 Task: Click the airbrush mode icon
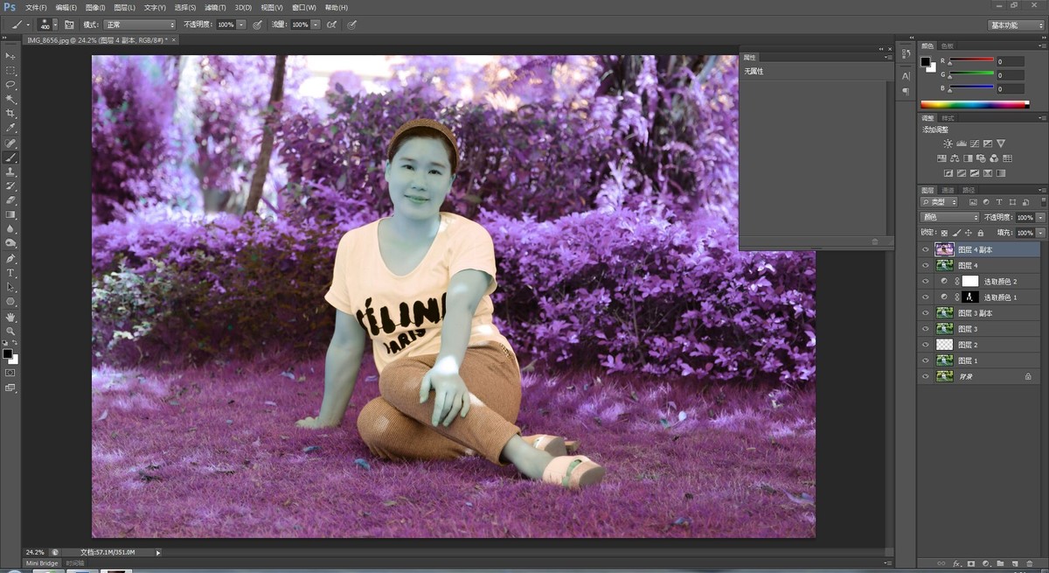[332, 24]
